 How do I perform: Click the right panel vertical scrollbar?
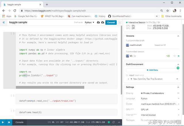point(183,69)
